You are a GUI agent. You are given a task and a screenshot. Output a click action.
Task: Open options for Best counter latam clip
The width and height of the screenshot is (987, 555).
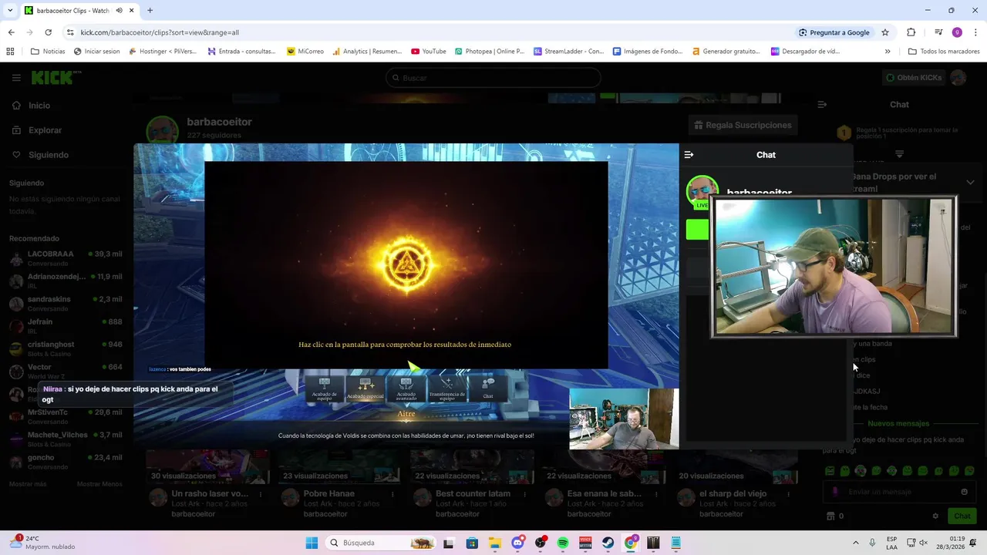(x=524, y=494)
